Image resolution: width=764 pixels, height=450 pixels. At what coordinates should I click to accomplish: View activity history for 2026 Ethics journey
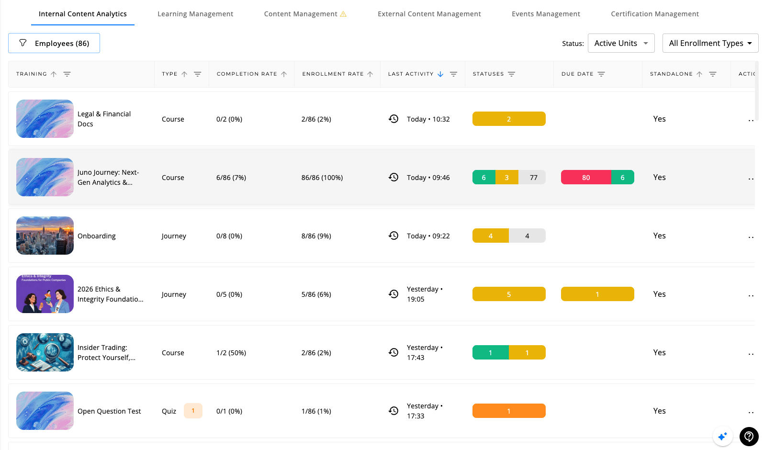point(393,294)
